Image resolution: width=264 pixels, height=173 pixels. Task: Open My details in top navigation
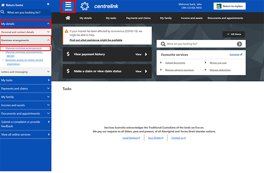86,18
